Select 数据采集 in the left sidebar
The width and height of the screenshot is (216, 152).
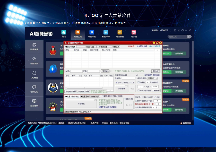tap(34, 46)
